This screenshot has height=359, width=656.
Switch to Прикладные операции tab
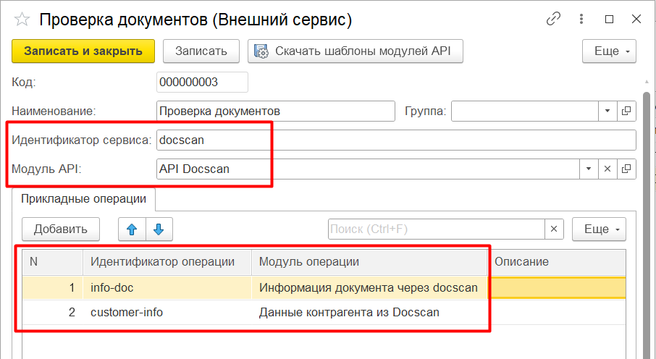pyautogui.click(x=84, y=198)
